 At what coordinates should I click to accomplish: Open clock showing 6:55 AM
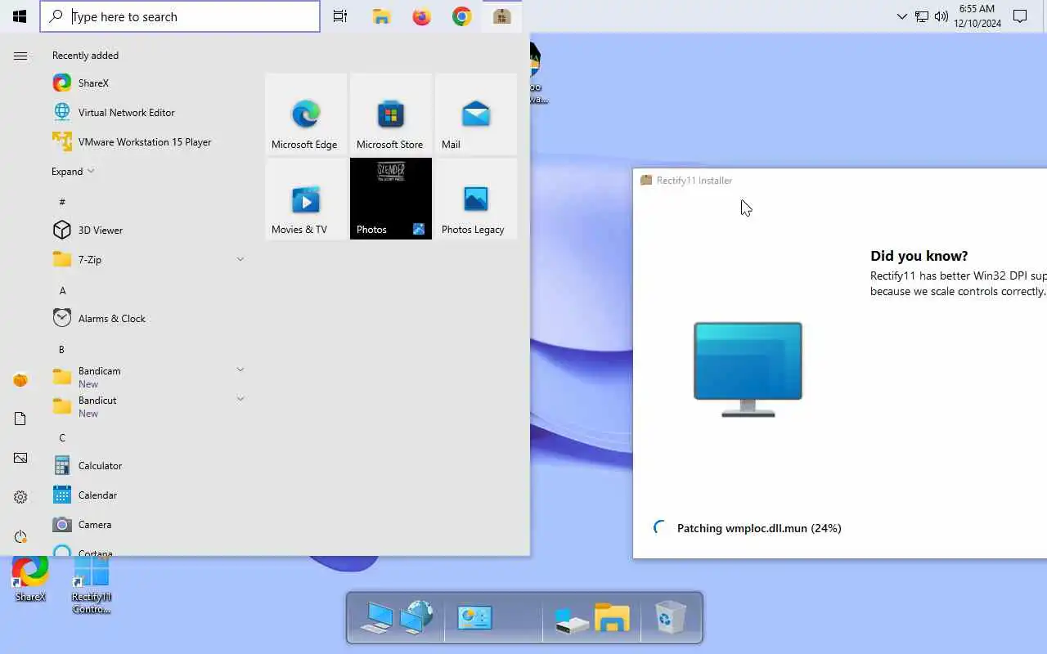[x=977, y=16]
